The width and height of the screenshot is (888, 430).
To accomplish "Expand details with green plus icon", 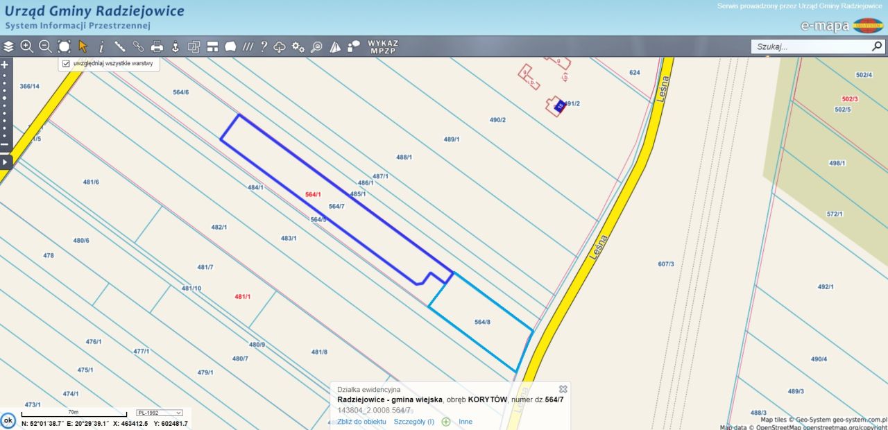I will (445, 422).
